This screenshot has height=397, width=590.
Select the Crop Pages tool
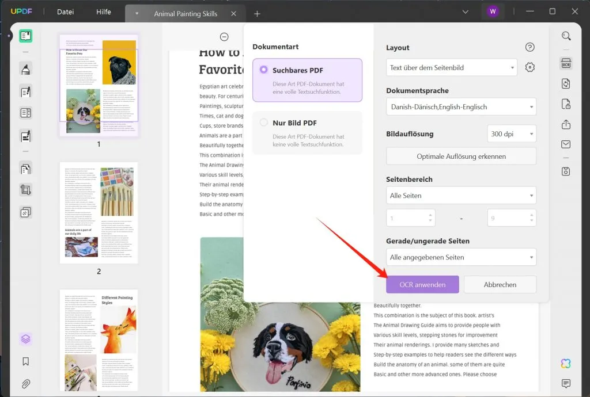click(25, 190)
